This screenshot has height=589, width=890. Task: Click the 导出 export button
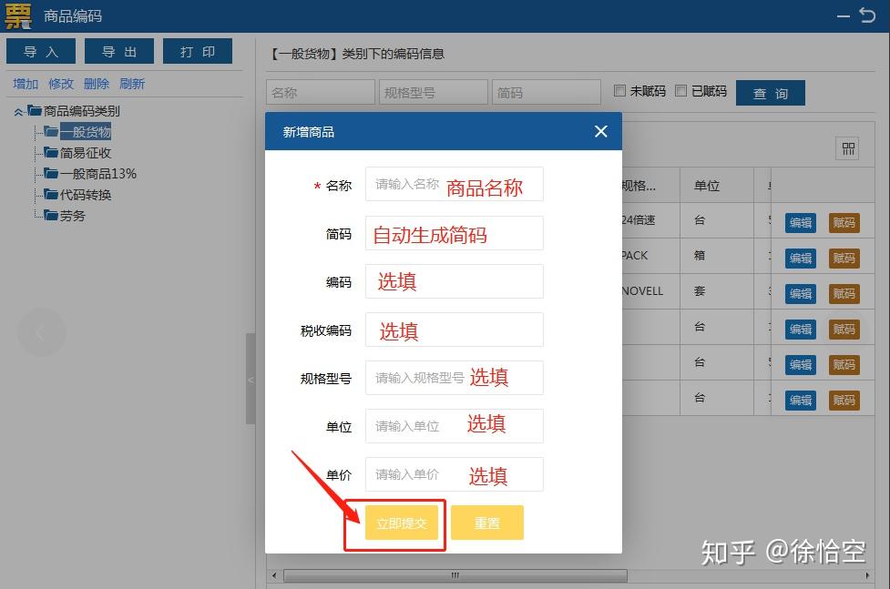(118, 51)
